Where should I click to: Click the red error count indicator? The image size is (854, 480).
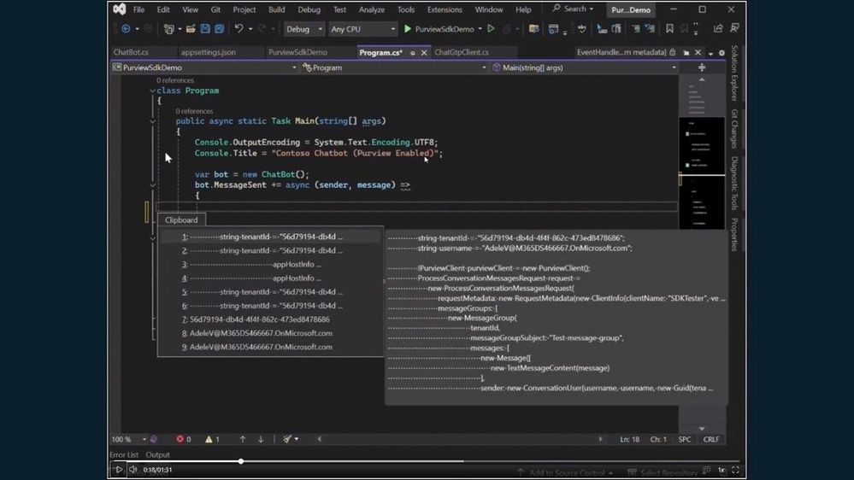click(x=184, y=439)
